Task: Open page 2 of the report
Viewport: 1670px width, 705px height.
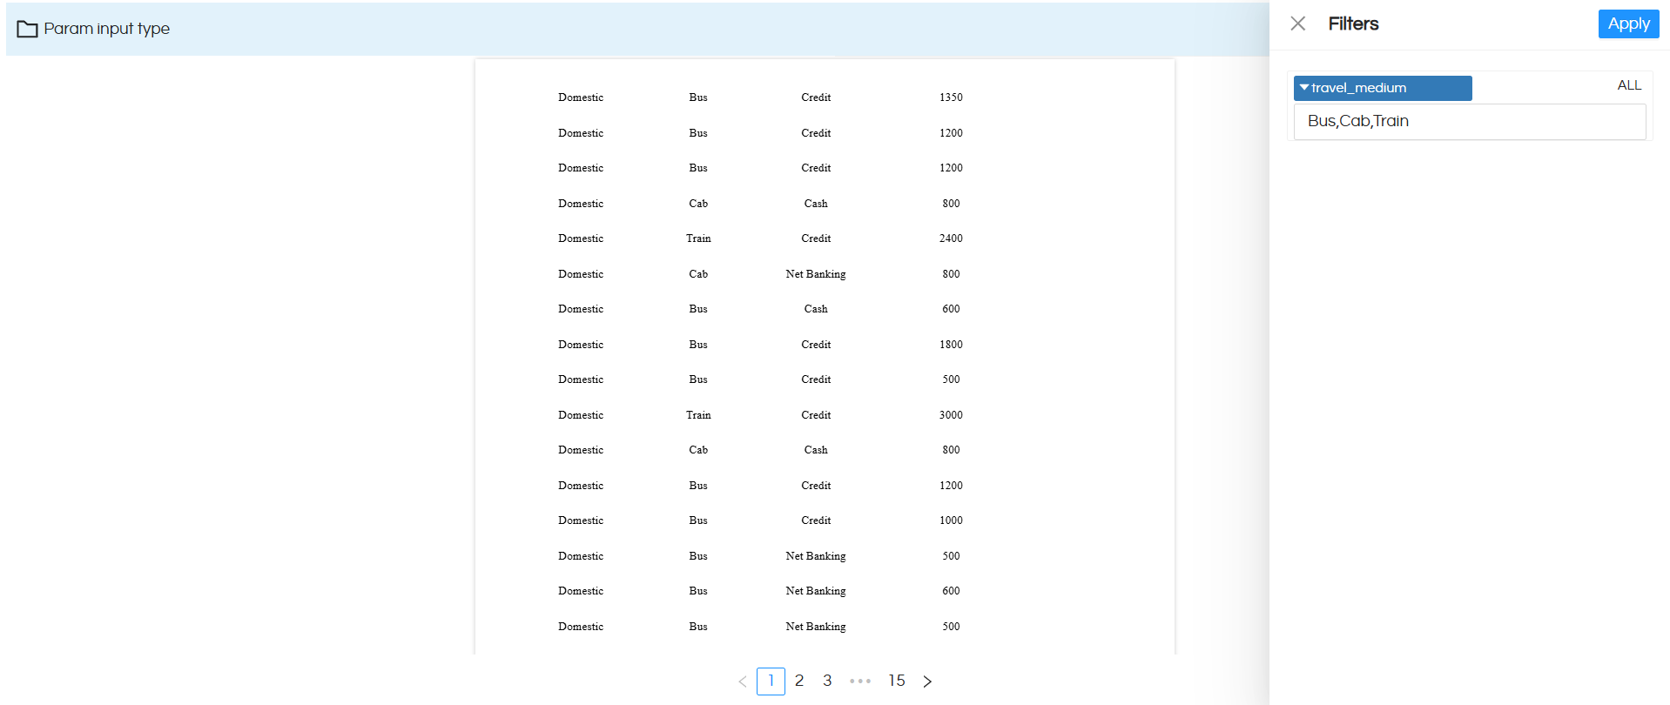Action: 799,681
